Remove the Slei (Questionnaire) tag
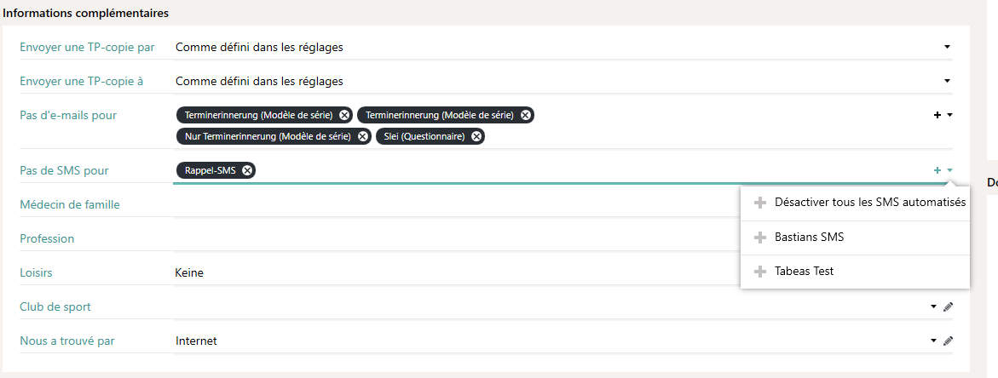Image resolution: width=998 pixels, height=378 pixels. [x=476, y=136]
